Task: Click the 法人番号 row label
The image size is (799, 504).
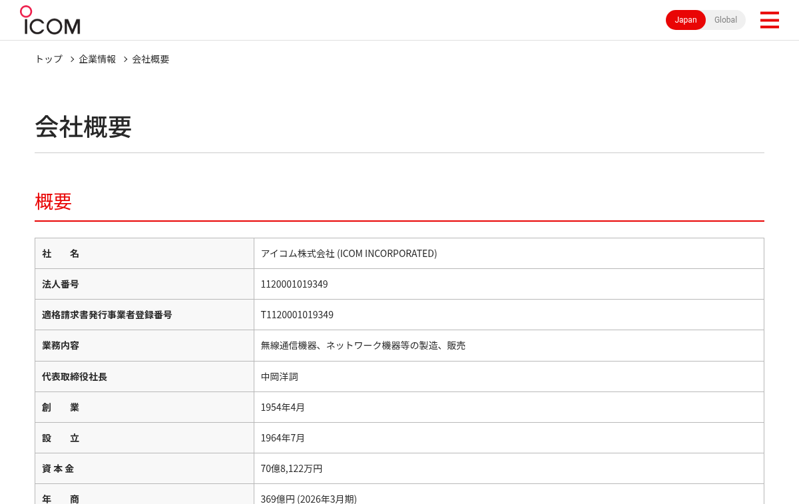Action: coord(61,284)
